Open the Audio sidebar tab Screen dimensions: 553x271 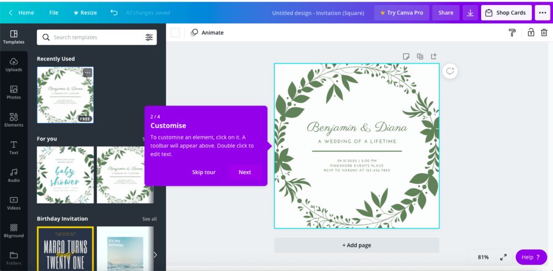pyautogui.click(x=14, y=176)
